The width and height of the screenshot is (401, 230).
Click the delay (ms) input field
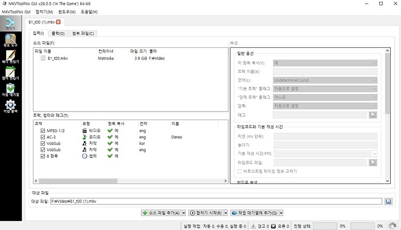(x=326, y=137)
